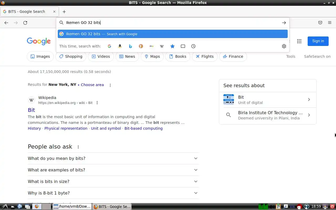Viewport: 336px width, 210px height.
Task: Search this time with Amazon
Action: (x=120, y=46)
